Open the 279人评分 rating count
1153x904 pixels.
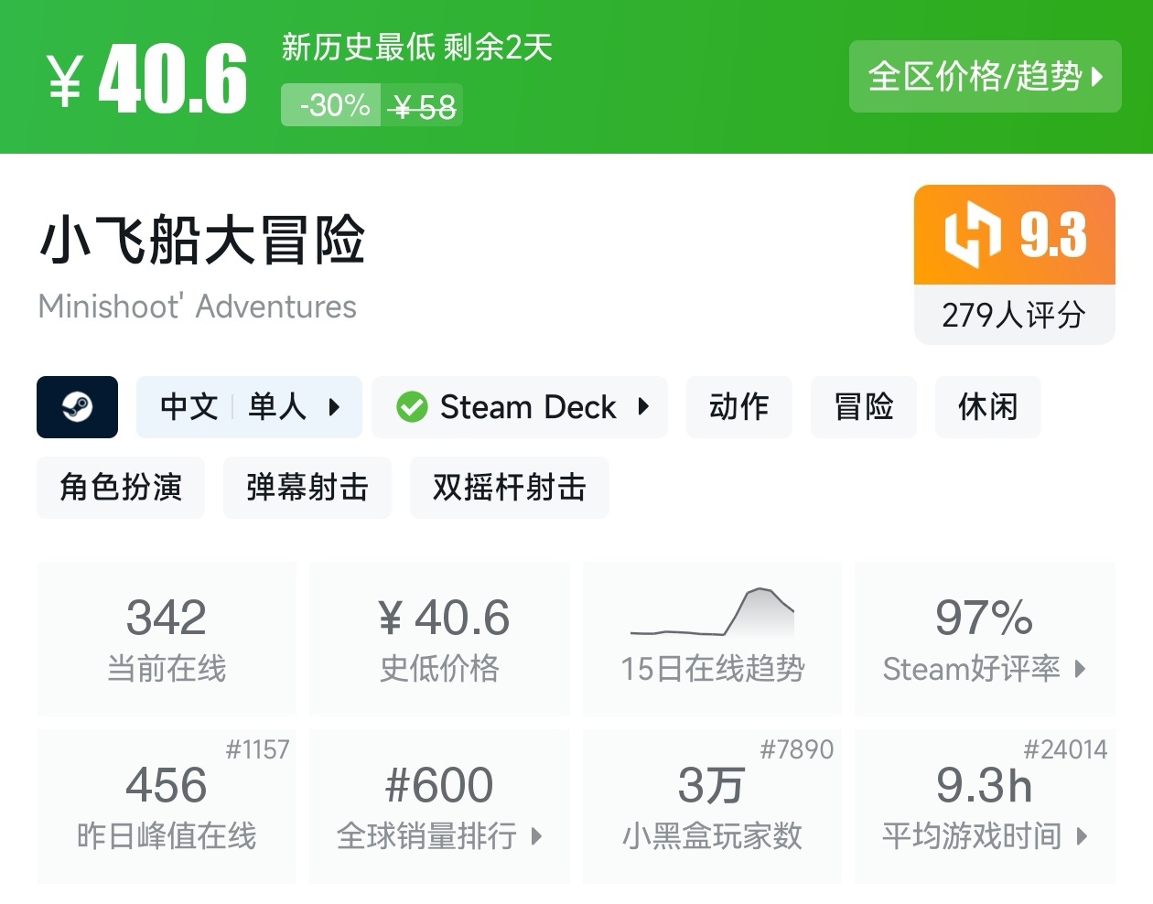point(1014,315)
